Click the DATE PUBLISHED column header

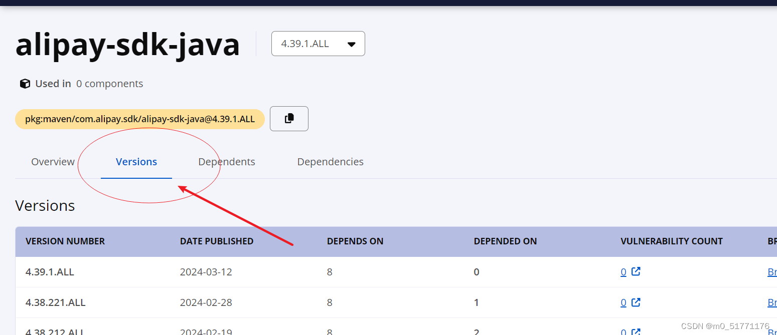[x=217, y=241]
